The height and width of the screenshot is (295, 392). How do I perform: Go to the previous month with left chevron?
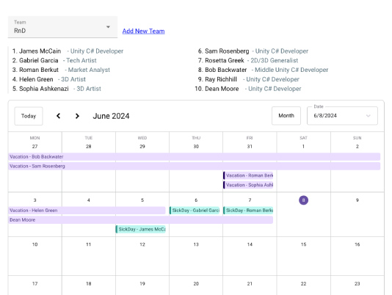point(58,116)
